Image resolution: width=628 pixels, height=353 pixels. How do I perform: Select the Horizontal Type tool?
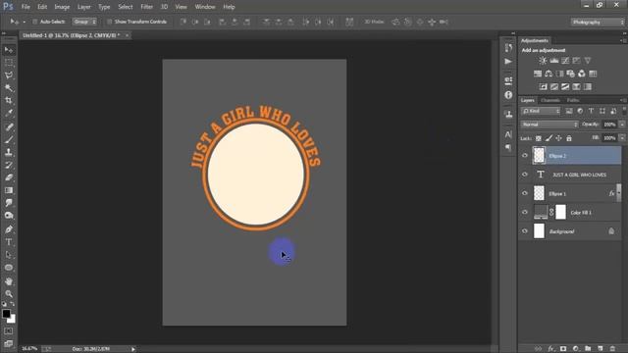click(9, 242)
